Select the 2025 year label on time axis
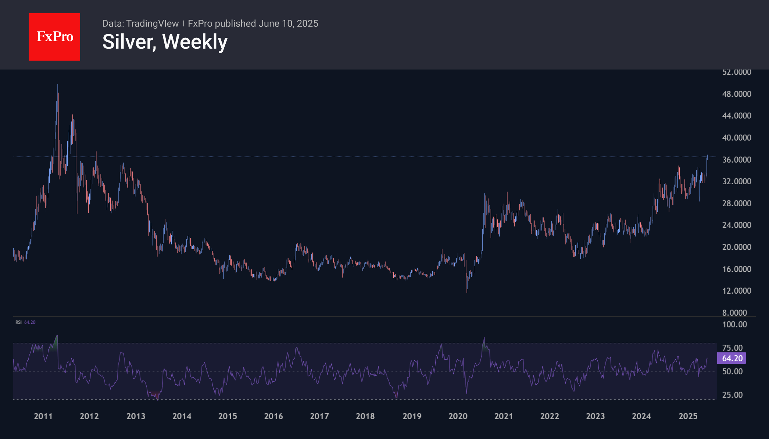 click(x=688, y=416)
